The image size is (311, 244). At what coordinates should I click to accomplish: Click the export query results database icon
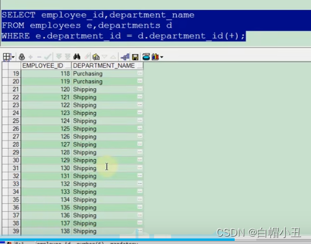[146, 56]
